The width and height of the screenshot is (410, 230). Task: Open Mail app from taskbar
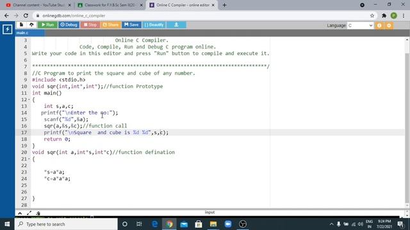184,224
